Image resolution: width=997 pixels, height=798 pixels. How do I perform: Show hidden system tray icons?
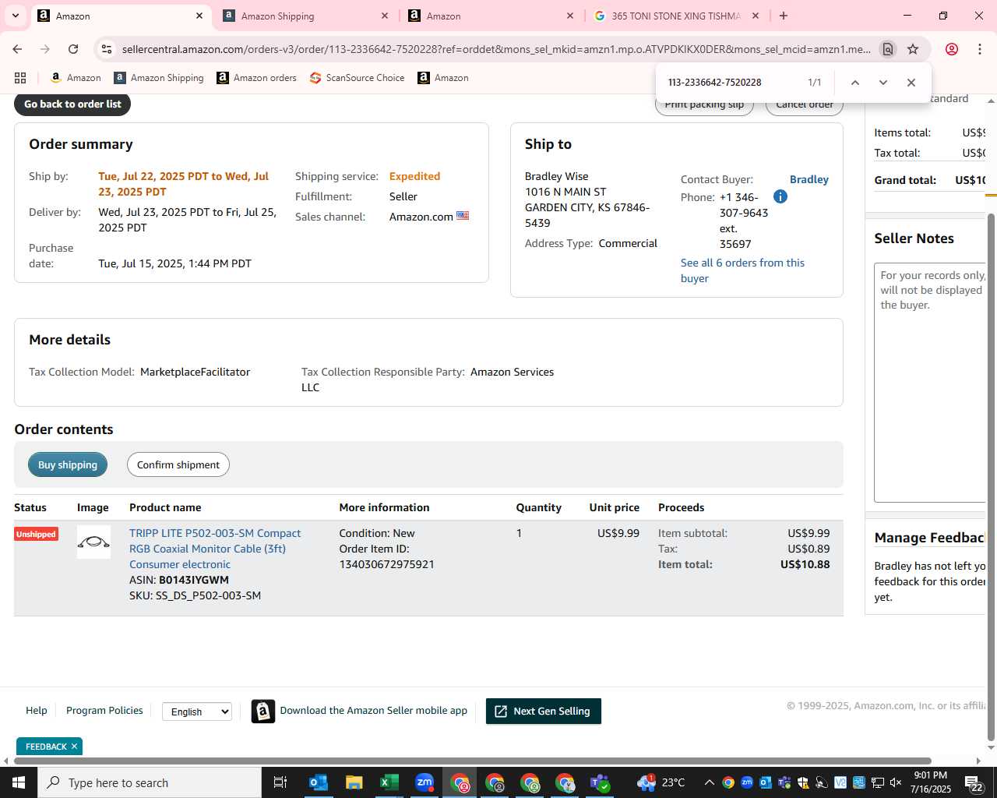pyautogui.click(x=709, y=782)
